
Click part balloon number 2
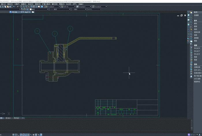click(55, 34)
